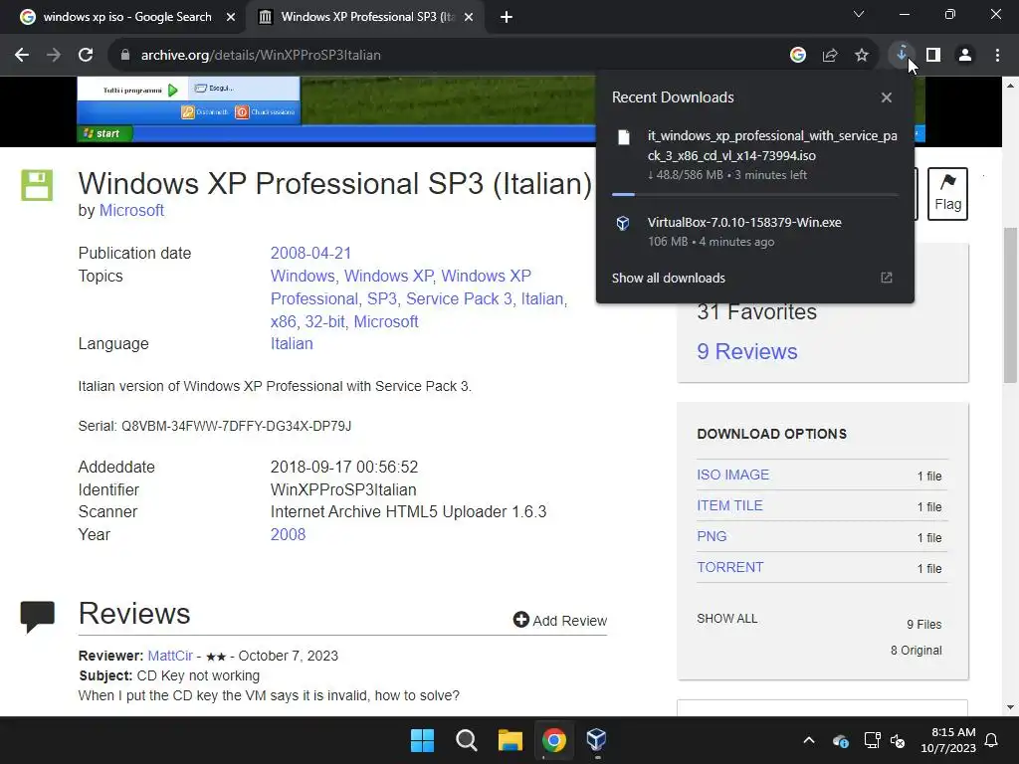Open reviewer MattCir profile

pos(170,656)
